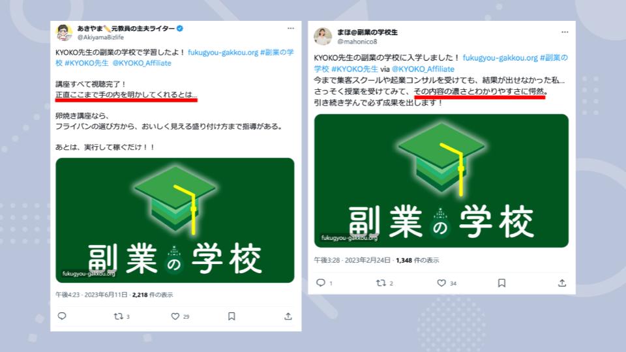Open fukugyou-gakkou.org link in left tweet
This screenshot has width=626, height=352.
tap(223, 52)
